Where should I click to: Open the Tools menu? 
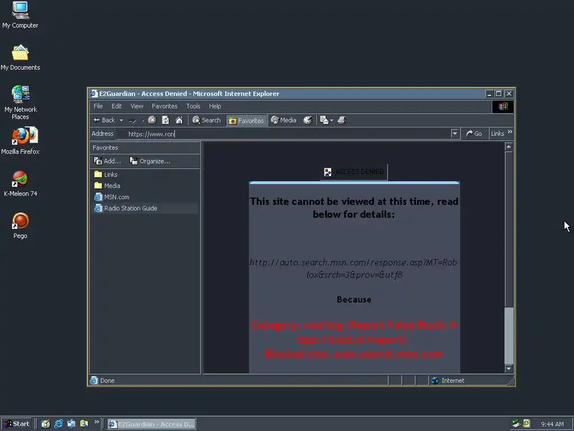coord(193,106)
